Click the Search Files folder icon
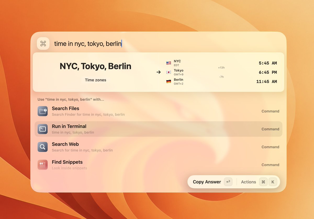The width and height of the screenshot is (314, 219). pos(42,111)
